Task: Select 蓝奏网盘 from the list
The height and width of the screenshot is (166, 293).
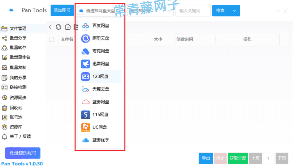Action: point(101,102)
